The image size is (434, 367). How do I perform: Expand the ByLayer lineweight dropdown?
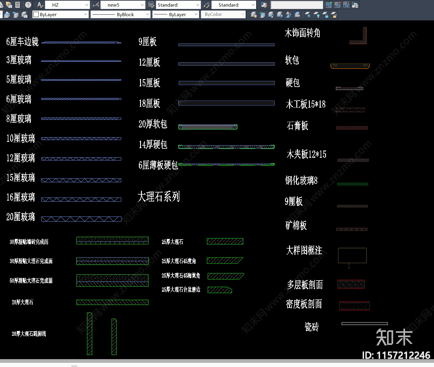click(x=176, y=14)
